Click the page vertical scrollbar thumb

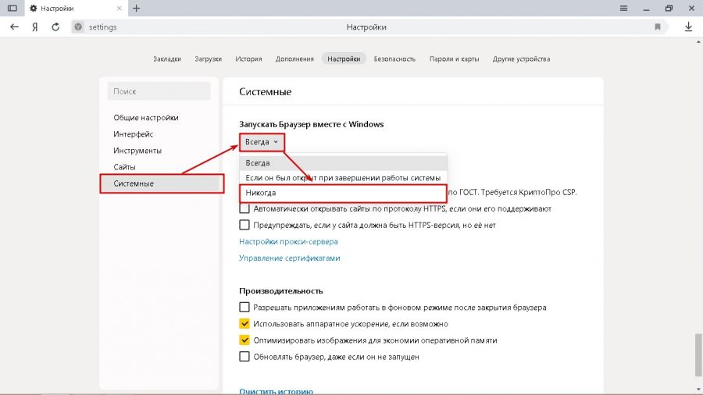point(698,354)
